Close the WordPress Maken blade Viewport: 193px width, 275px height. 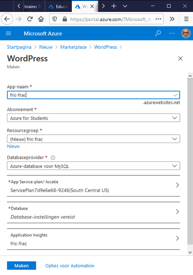click(x=180, y=58)
